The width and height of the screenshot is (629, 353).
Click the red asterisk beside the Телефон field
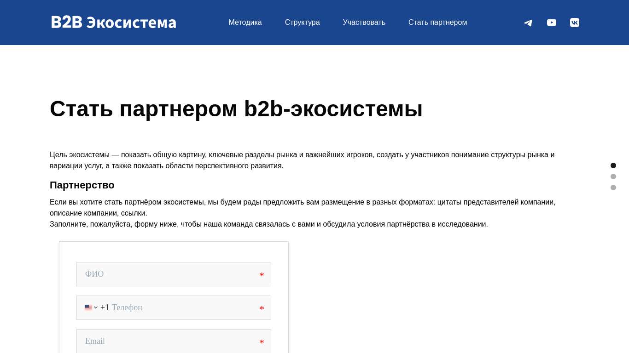[262, 309]
